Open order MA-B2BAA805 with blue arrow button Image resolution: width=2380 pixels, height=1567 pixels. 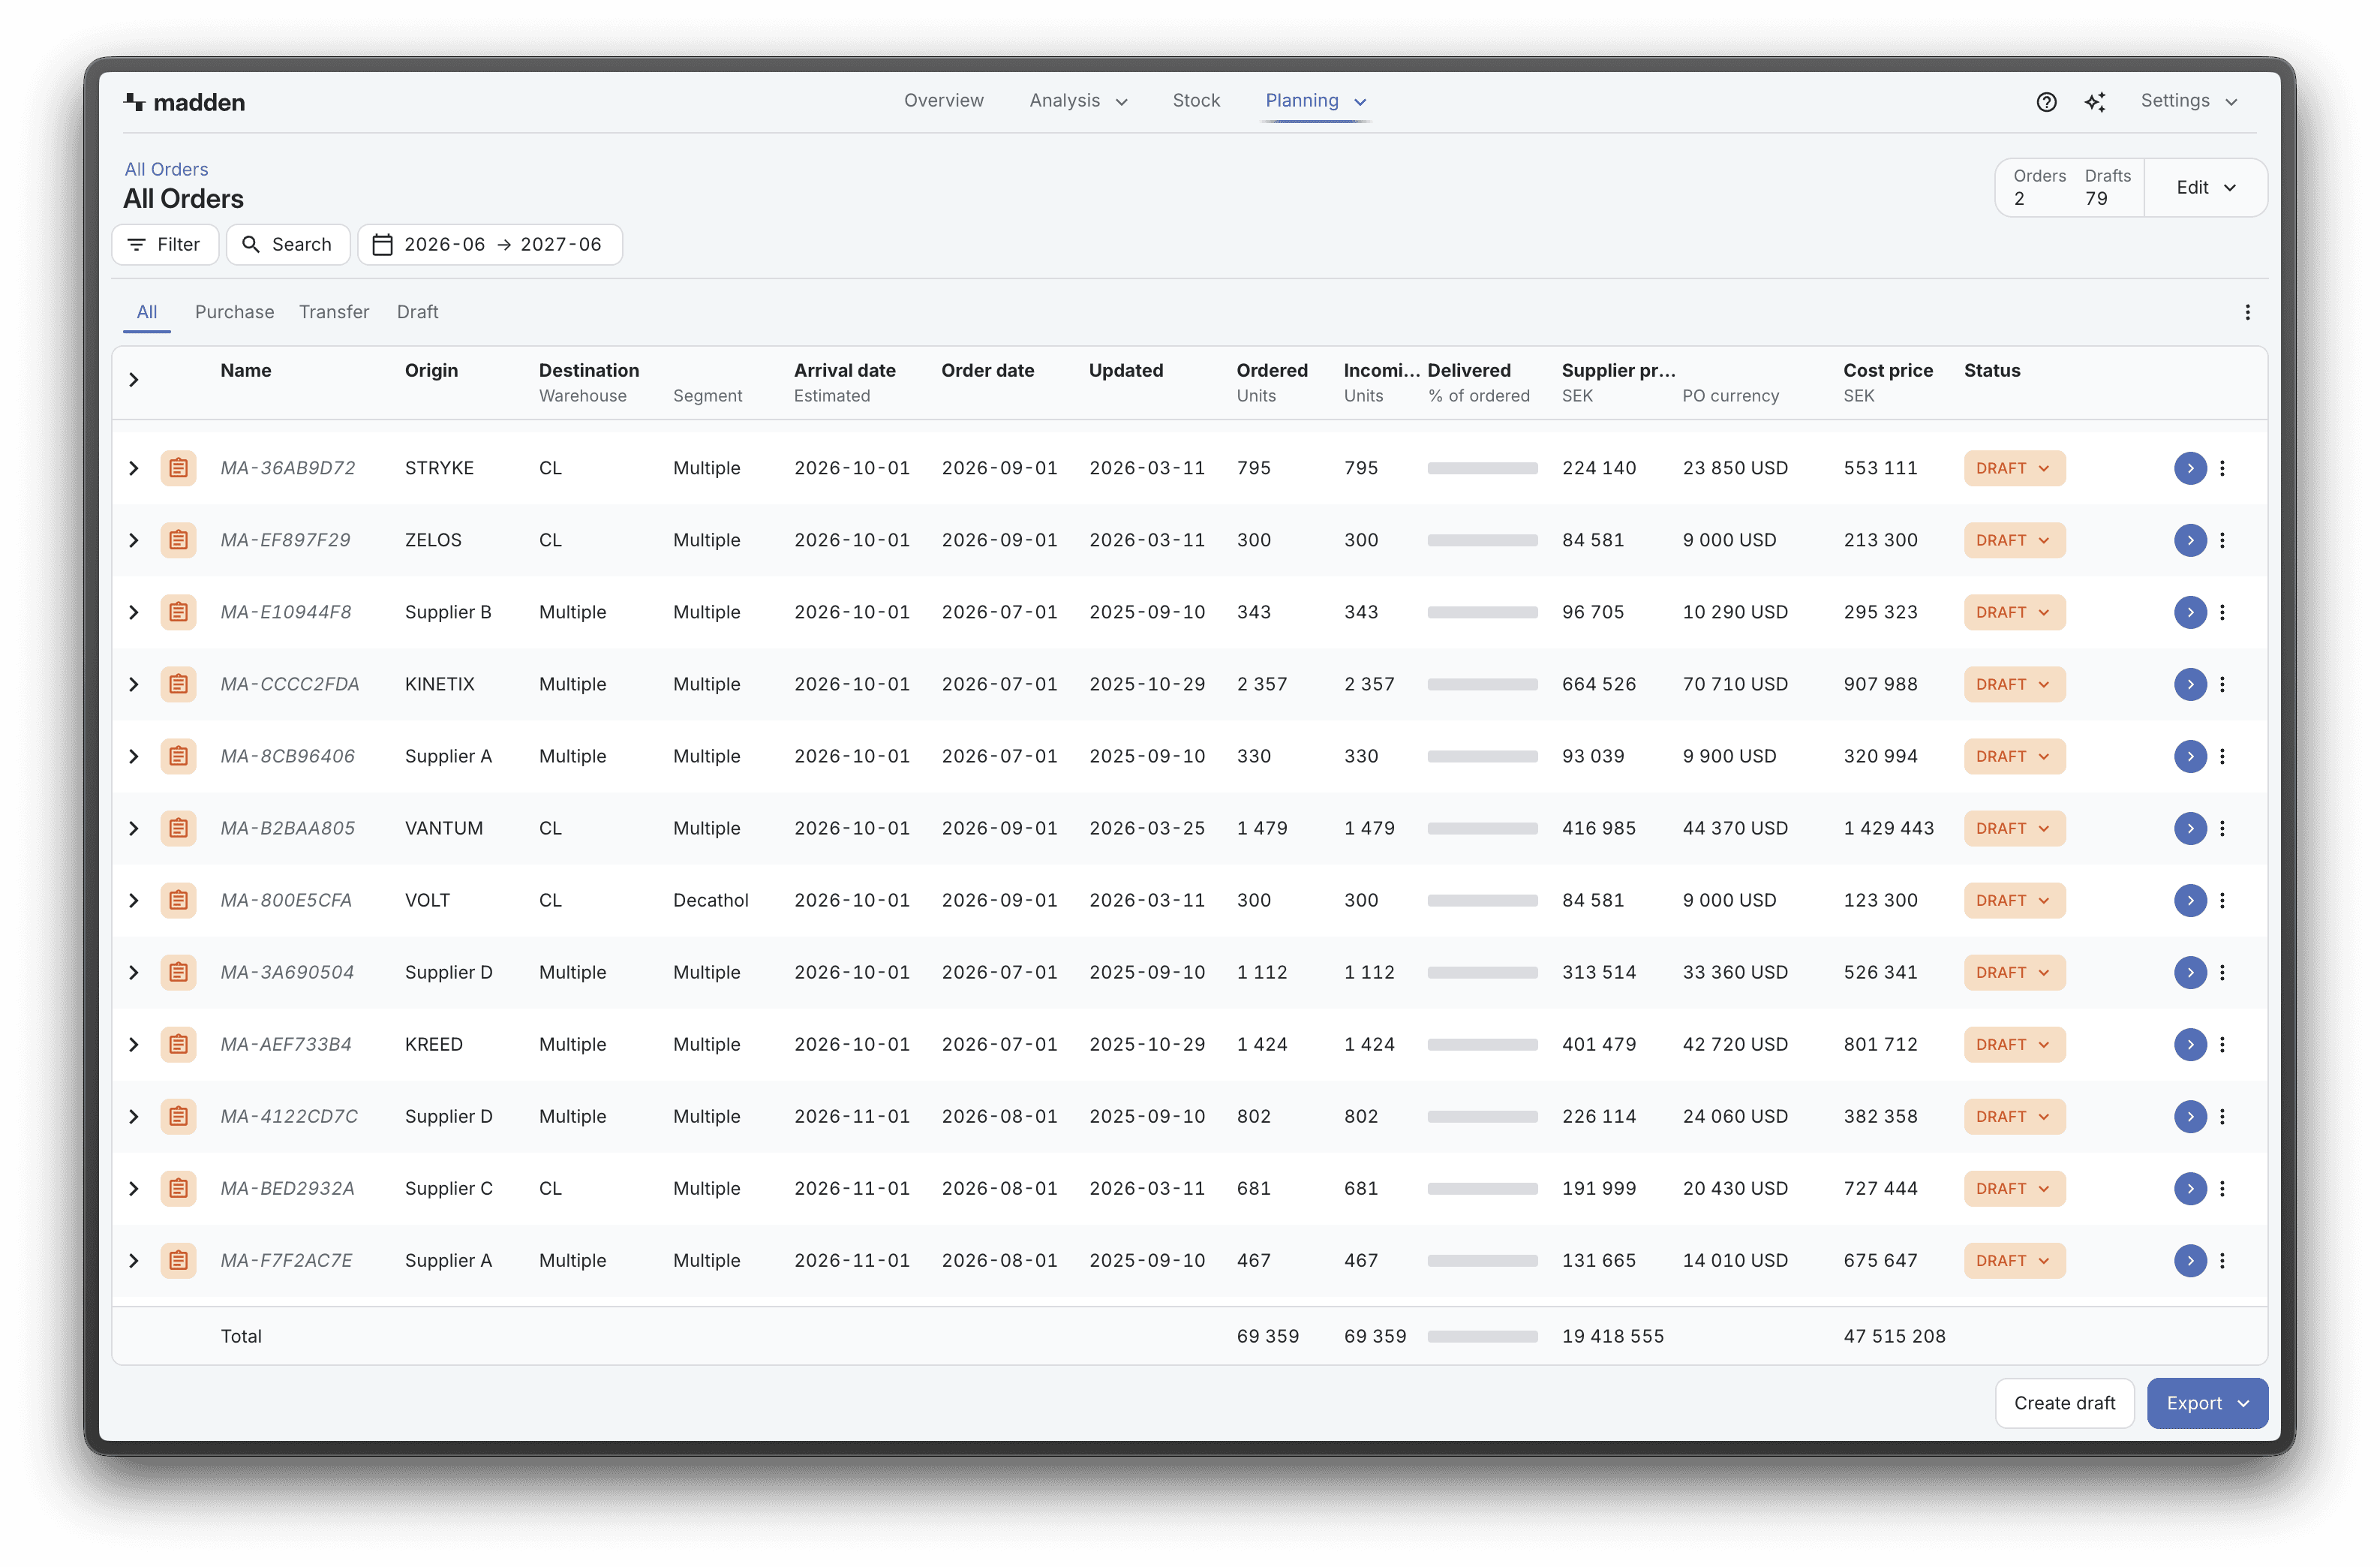pos(2190,828)
